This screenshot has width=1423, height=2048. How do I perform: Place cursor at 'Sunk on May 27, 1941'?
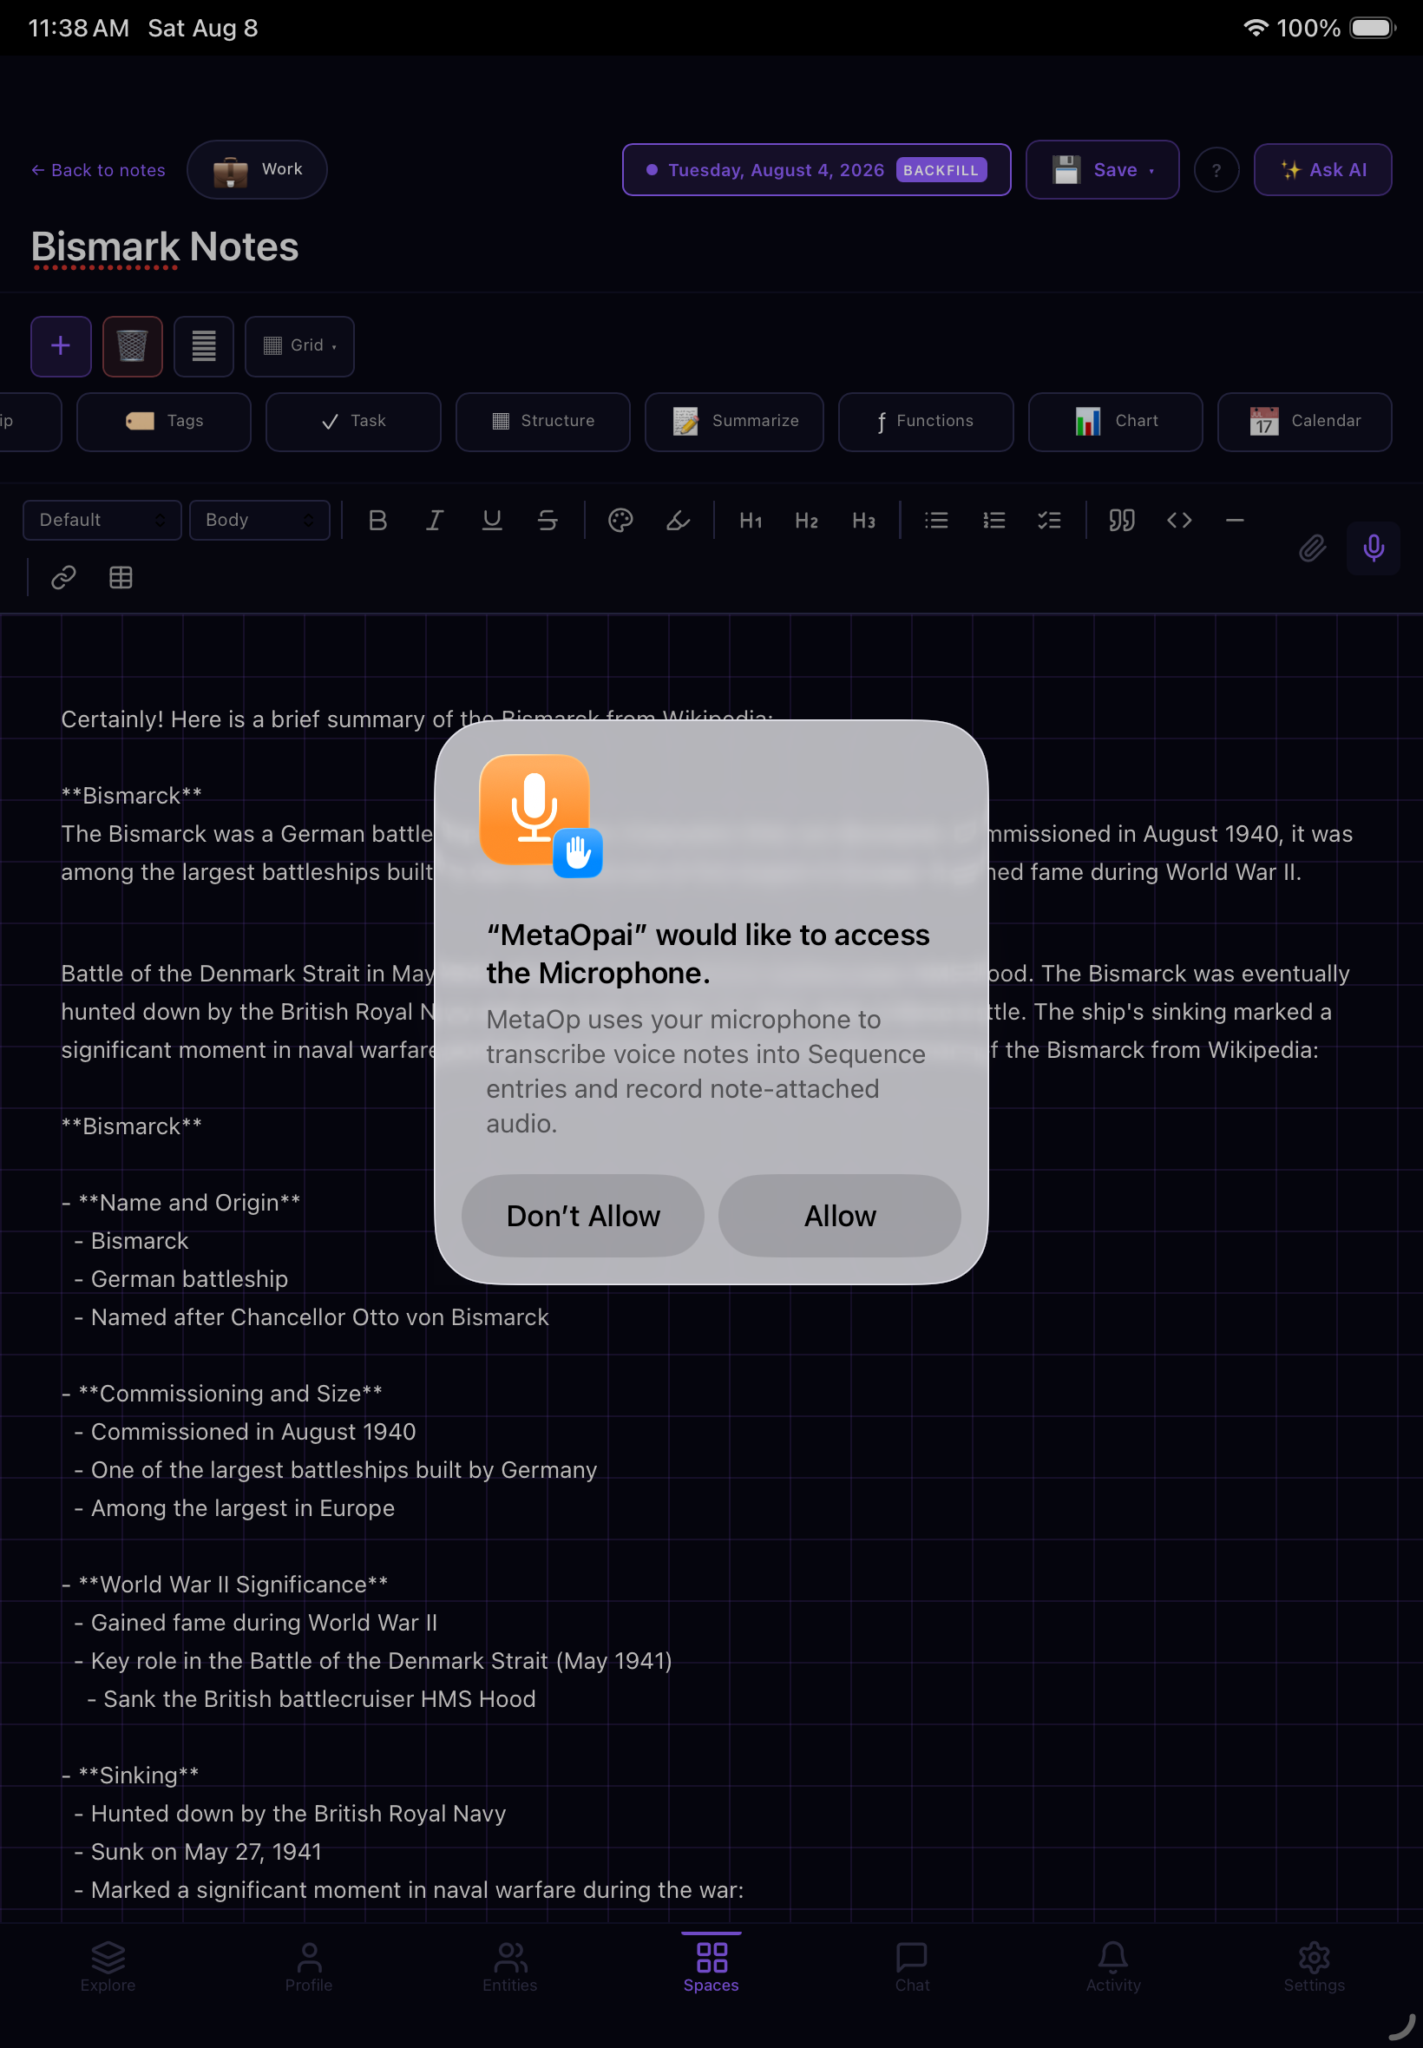(x=206, y=1852)
